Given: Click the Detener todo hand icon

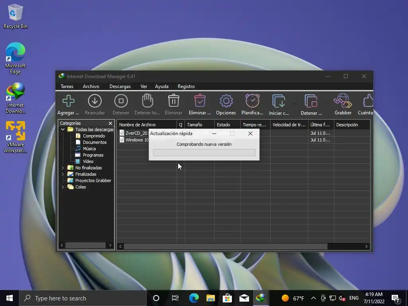Looking at the screenshot, I should [147, 101].
